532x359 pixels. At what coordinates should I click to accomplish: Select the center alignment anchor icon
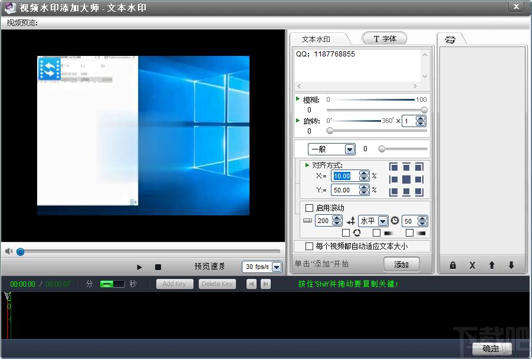[x=406, y=179]
